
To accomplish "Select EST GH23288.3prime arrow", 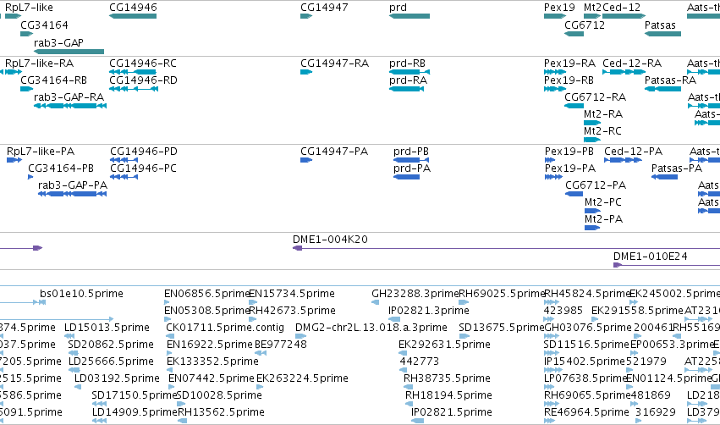I will 375,302.
